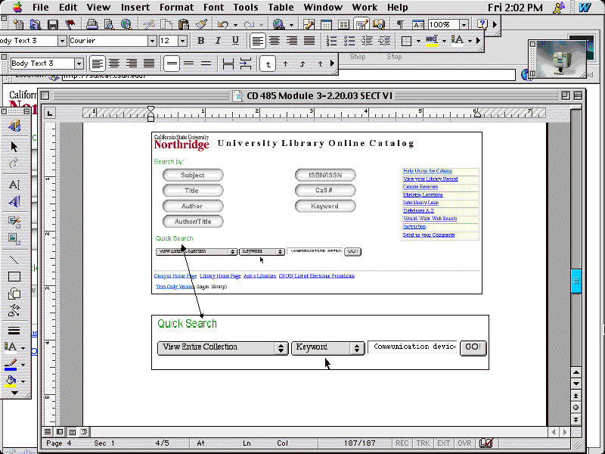Image resolution: width=605 pixels, height=454 pixels.
Task: Open the font size 12 dropdown
Action: tap(183, 41)
